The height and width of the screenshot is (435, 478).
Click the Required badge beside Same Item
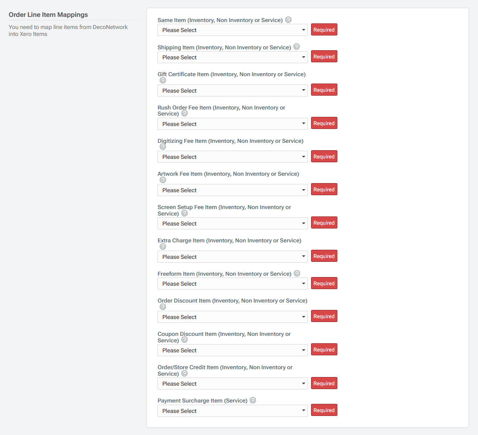pyautogui.click(x=324, y=29)
